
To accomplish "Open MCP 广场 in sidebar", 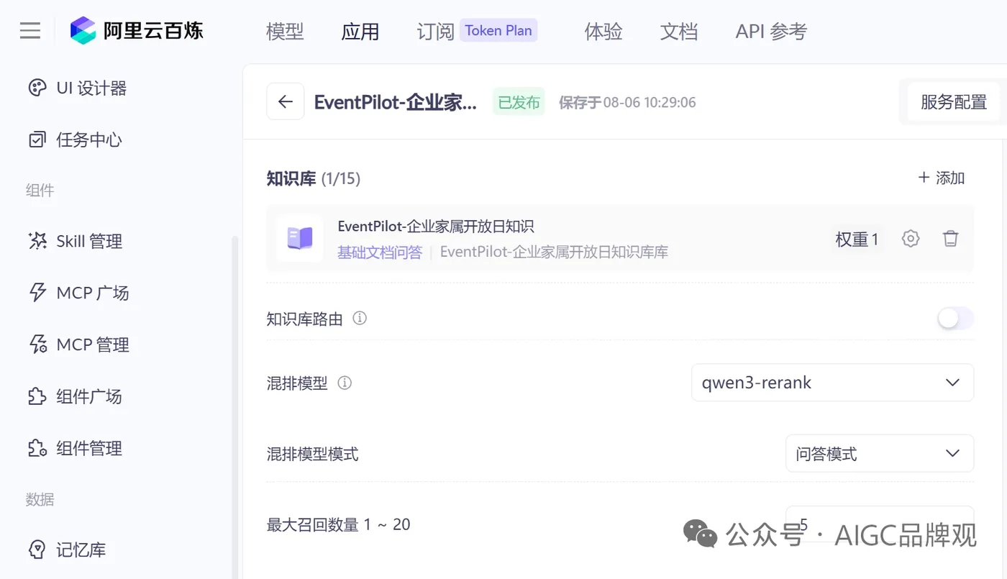I will [78, 293].
